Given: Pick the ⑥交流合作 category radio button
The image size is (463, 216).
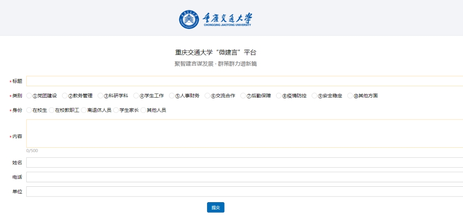Looking at the screenshot, I should point(207,96).
